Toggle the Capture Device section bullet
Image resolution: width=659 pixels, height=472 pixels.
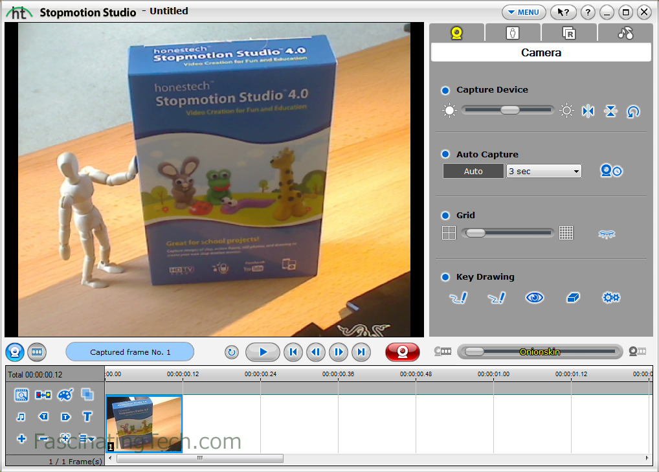(445, 91)
